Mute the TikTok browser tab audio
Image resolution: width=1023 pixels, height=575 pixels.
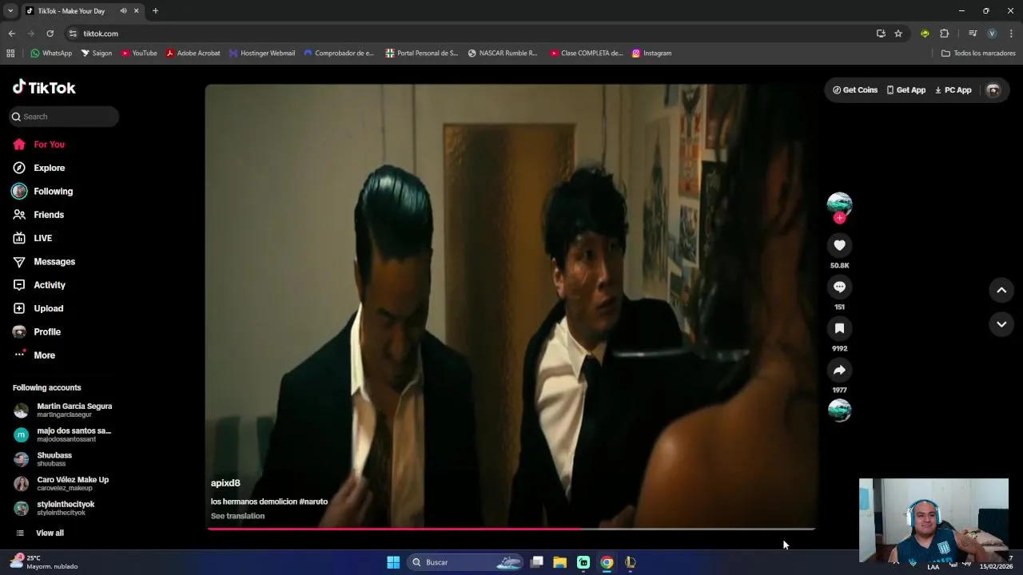(123, 11)
